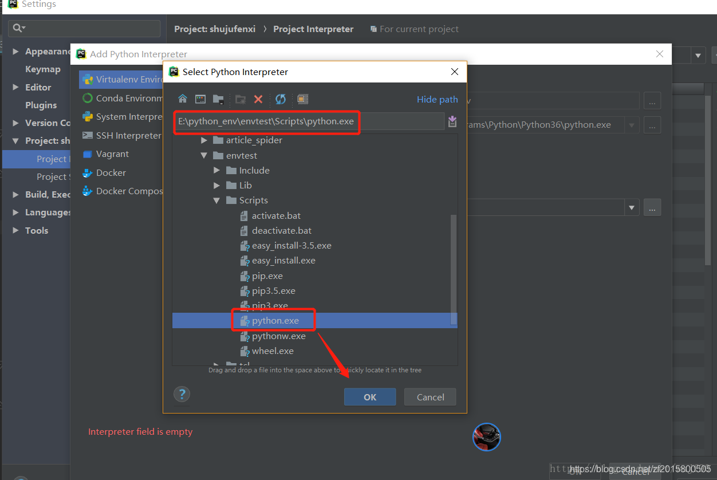Expand the Tools section in Settings
This screenshot has height=480, width=717.
[x=15, y=230]
